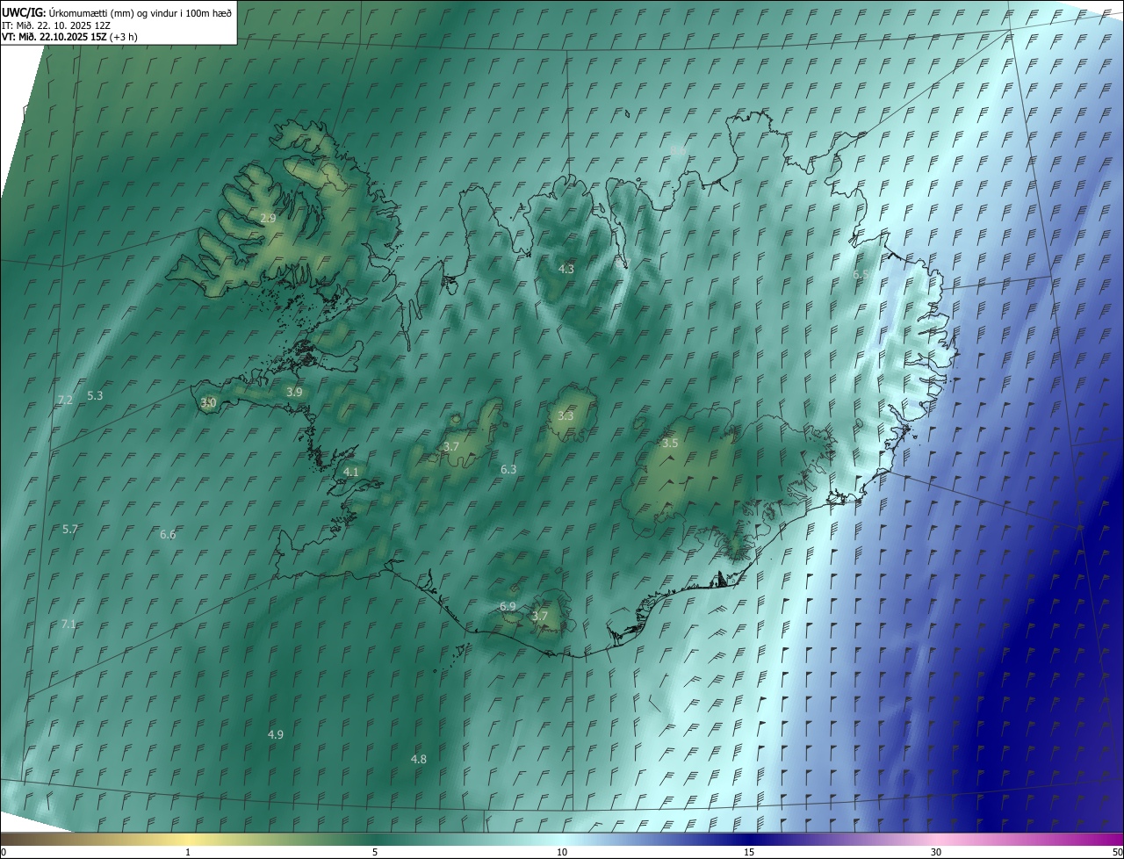Click the title line 'UWC/IG: Úrkomumætti (mm)'

point(117,12)
